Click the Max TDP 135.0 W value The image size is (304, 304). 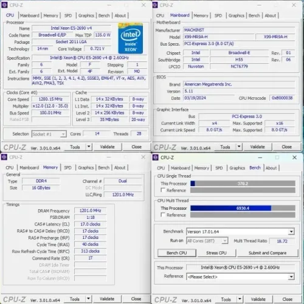pyautogui.click(x=103, y=35)
